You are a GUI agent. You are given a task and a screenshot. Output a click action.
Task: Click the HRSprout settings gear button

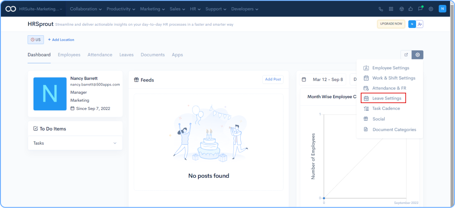pos(417,55)
